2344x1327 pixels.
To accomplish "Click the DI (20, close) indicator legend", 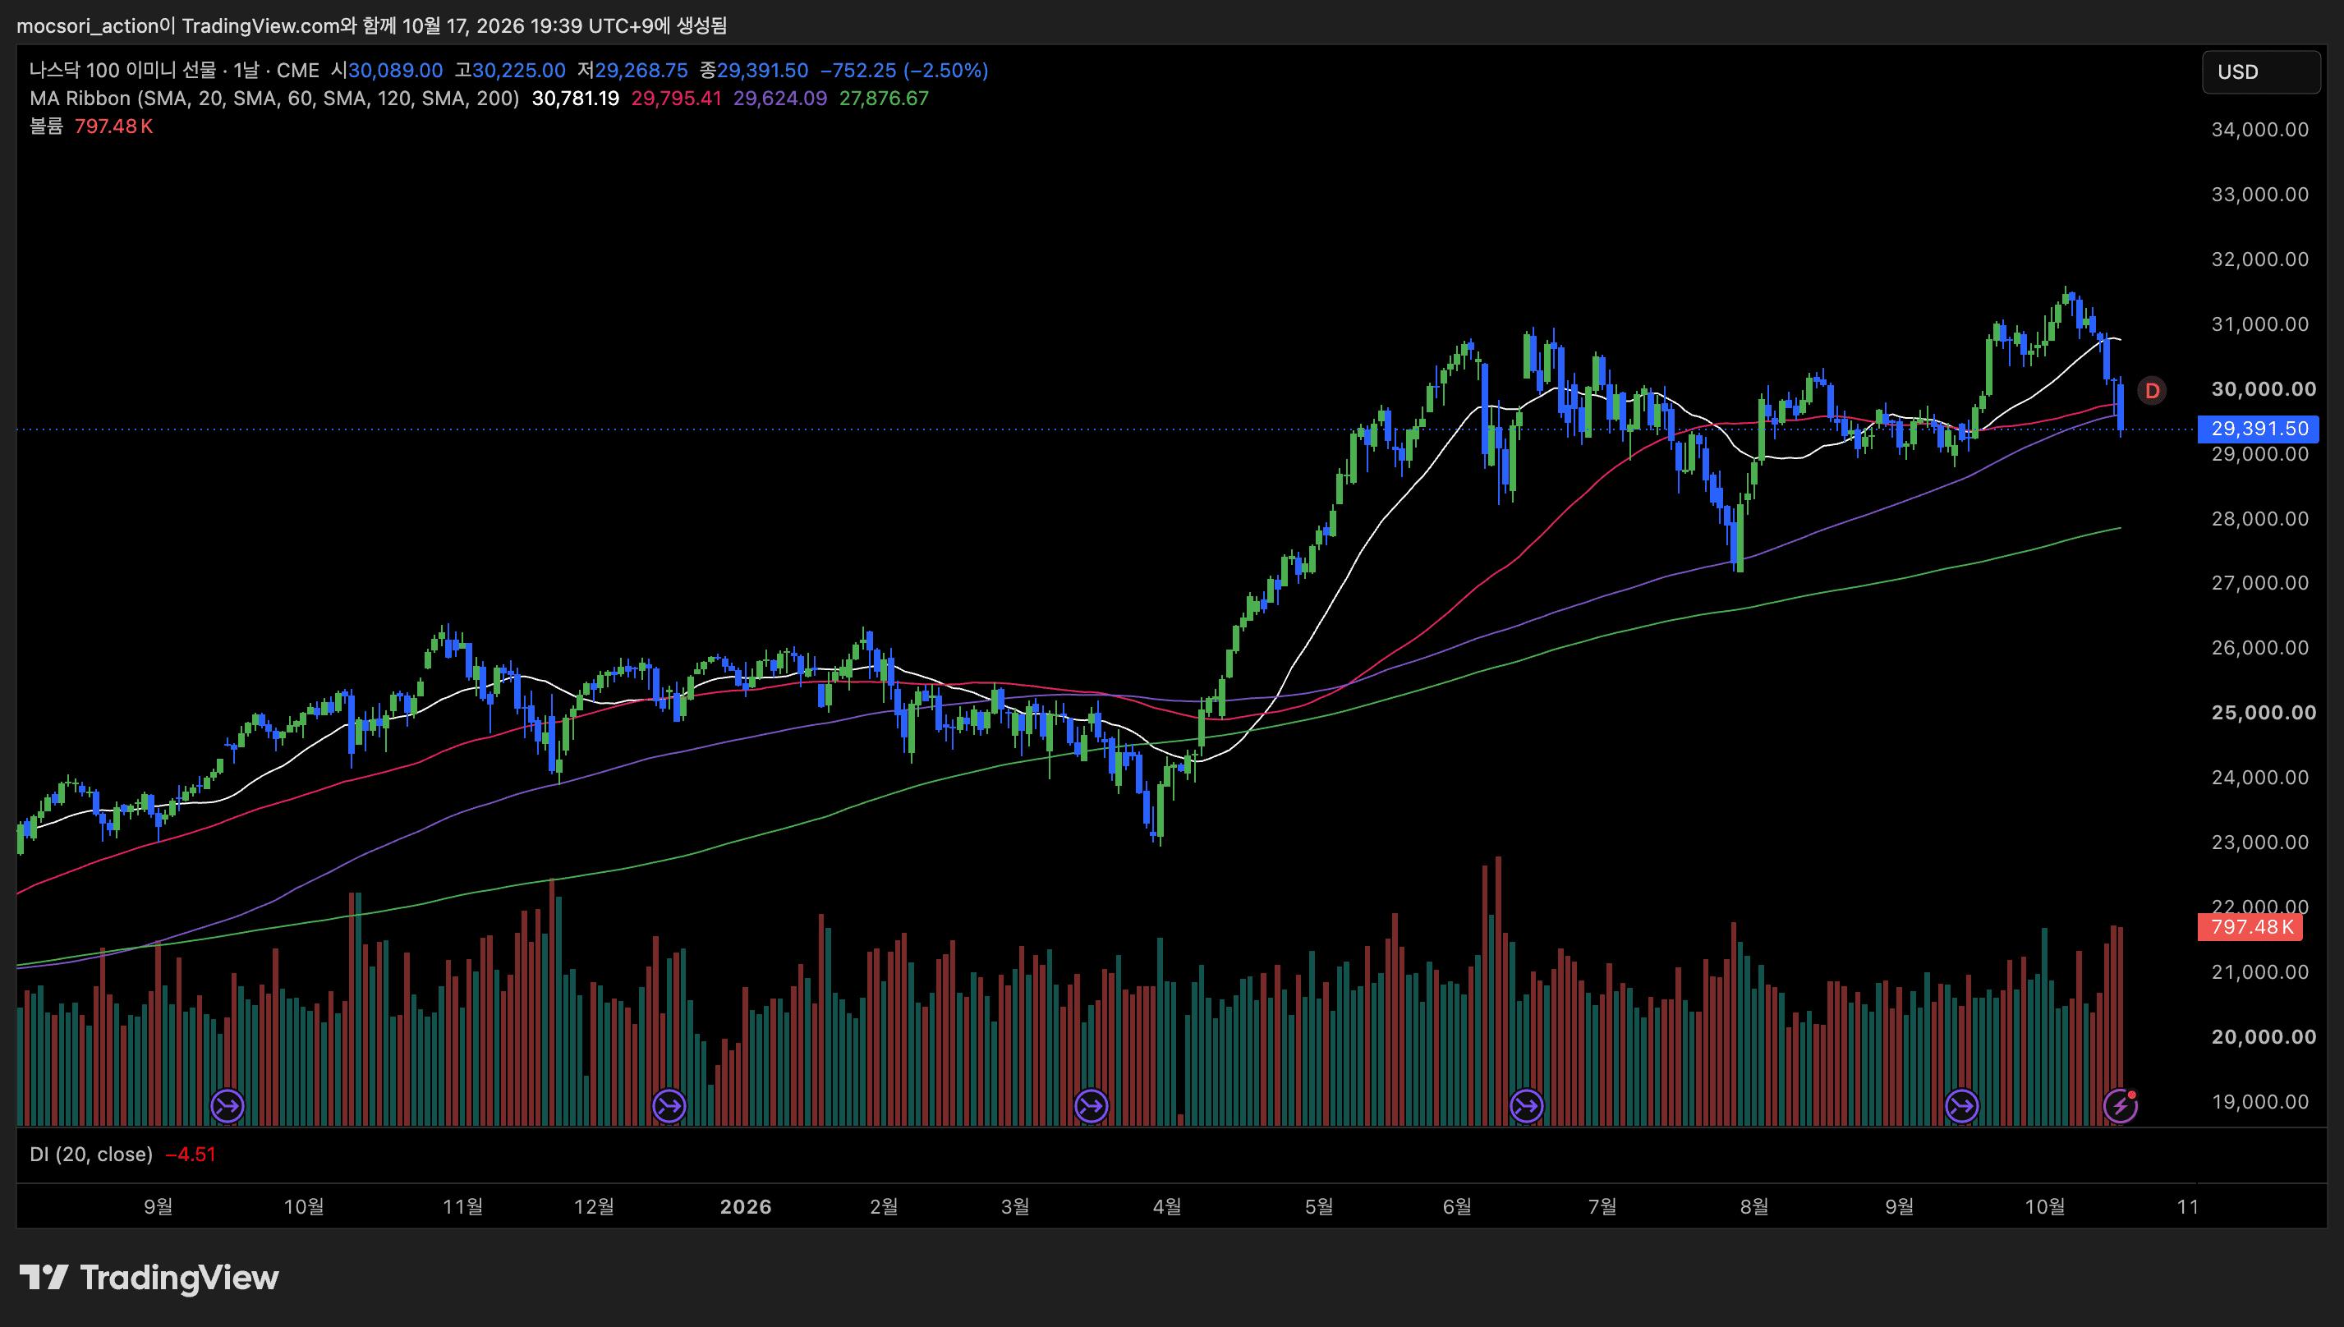I will 91,1155.
